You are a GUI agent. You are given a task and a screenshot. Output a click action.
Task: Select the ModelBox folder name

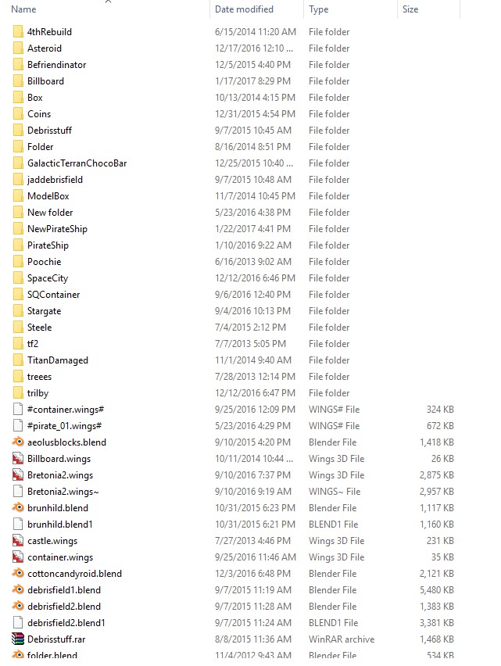[x=48, y=196]
